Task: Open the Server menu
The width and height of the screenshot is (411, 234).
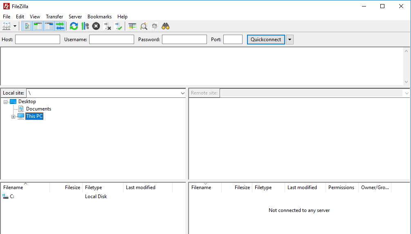Action: (x=75, y=16)
